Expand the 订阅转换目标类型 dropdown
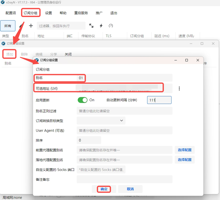 tap(101, 121)
